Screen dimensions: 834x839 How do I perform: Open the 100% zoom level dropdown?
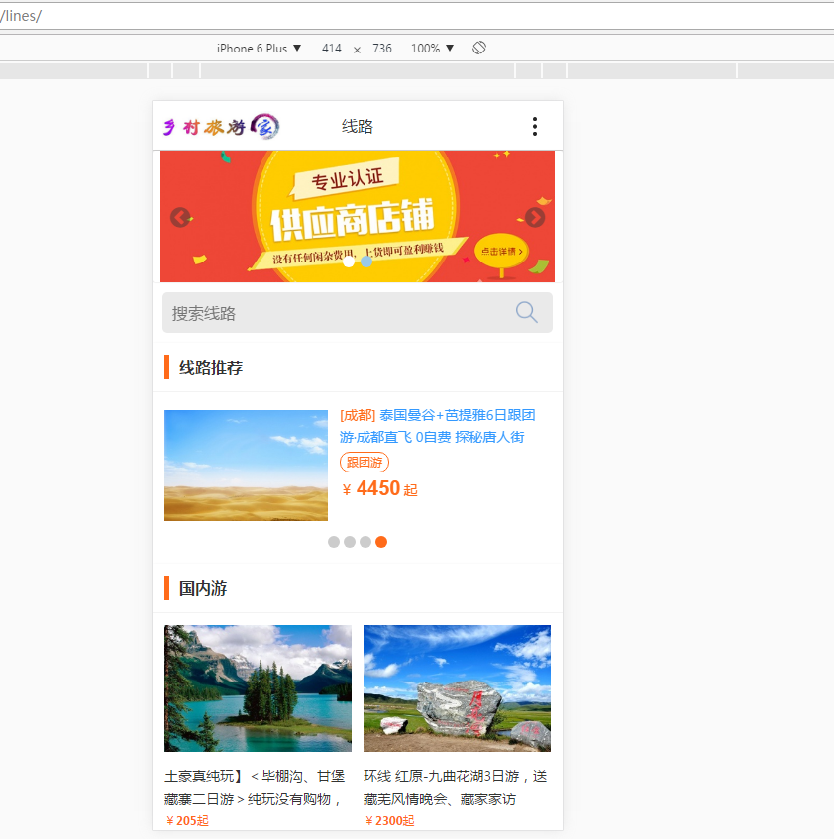432,48
